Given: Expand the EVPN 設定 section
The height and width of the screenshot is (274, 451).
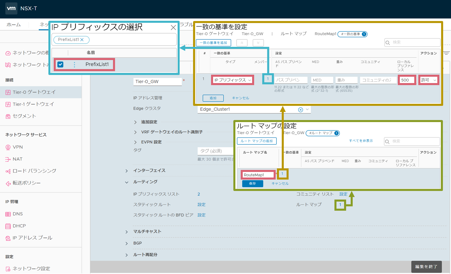Looking at the screenshot, I should click(x=135, y=142).
